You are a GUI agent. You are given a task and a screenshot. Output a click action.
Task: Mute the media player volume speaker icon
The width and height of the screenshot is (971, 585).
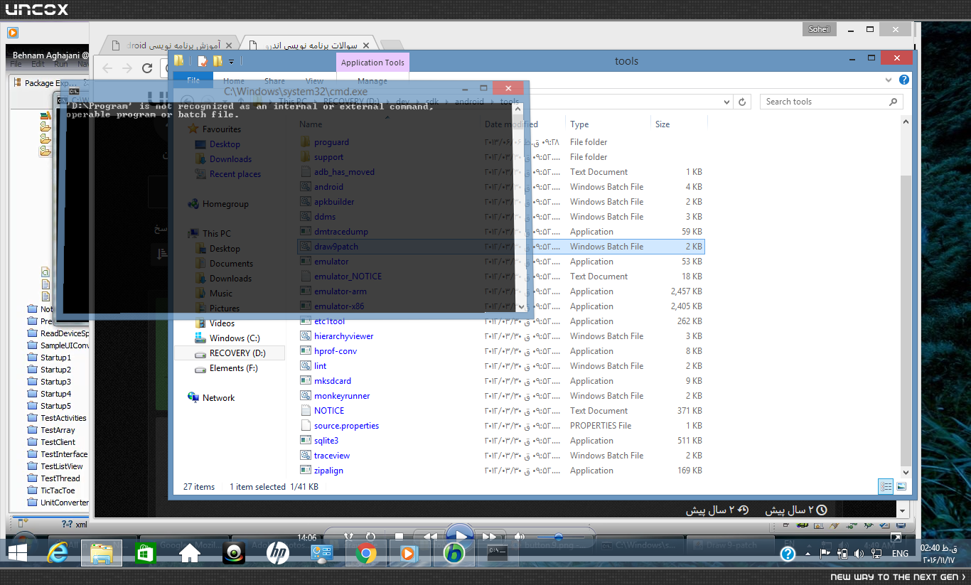point(520,537)
